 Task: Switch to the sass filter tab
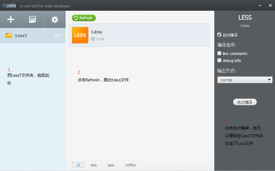111,165
